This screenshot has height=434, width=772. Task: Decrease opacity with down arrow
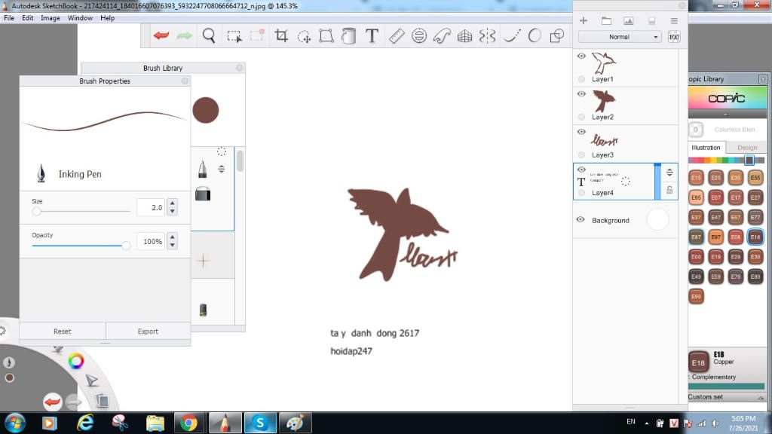click(173, 246)
